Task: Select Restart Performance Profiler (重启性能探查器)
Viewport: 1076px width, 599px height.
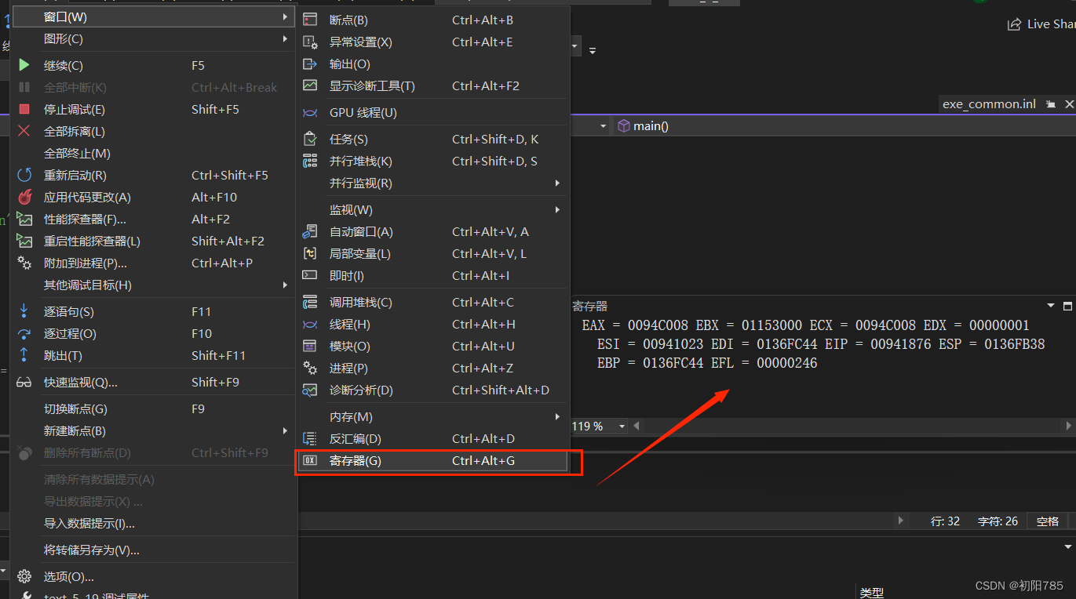Action: pos(154,241)
